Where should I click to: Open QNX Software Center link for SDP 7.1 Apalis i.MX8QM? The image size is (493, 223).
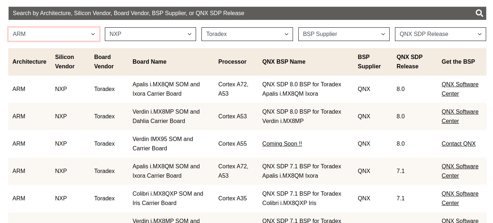[460, 171]
